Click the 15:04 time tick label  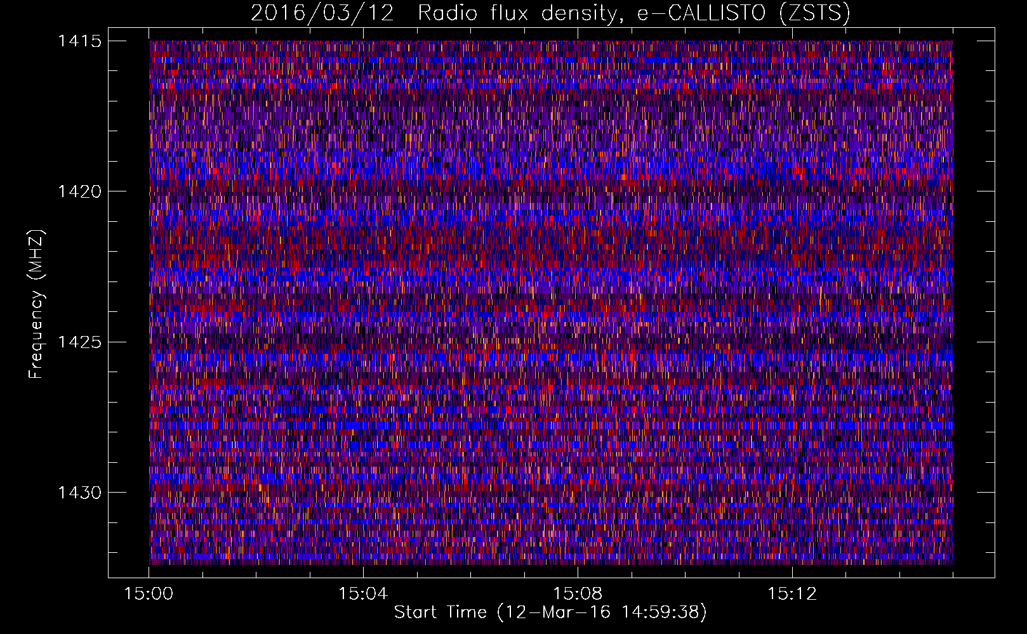[x=363, y=594]
